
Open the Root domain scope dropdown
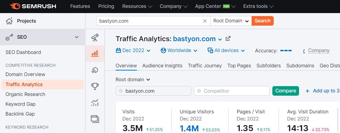click(x=133, y=80)
